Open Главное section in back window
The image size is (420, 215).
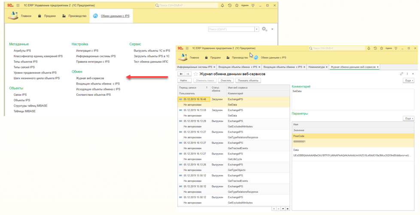point(26,16)
